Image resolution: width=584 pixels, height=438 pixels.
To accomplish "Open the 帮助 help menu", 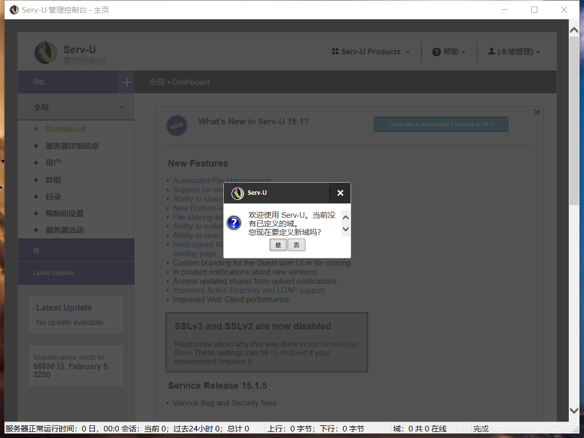I will point(449,52).
